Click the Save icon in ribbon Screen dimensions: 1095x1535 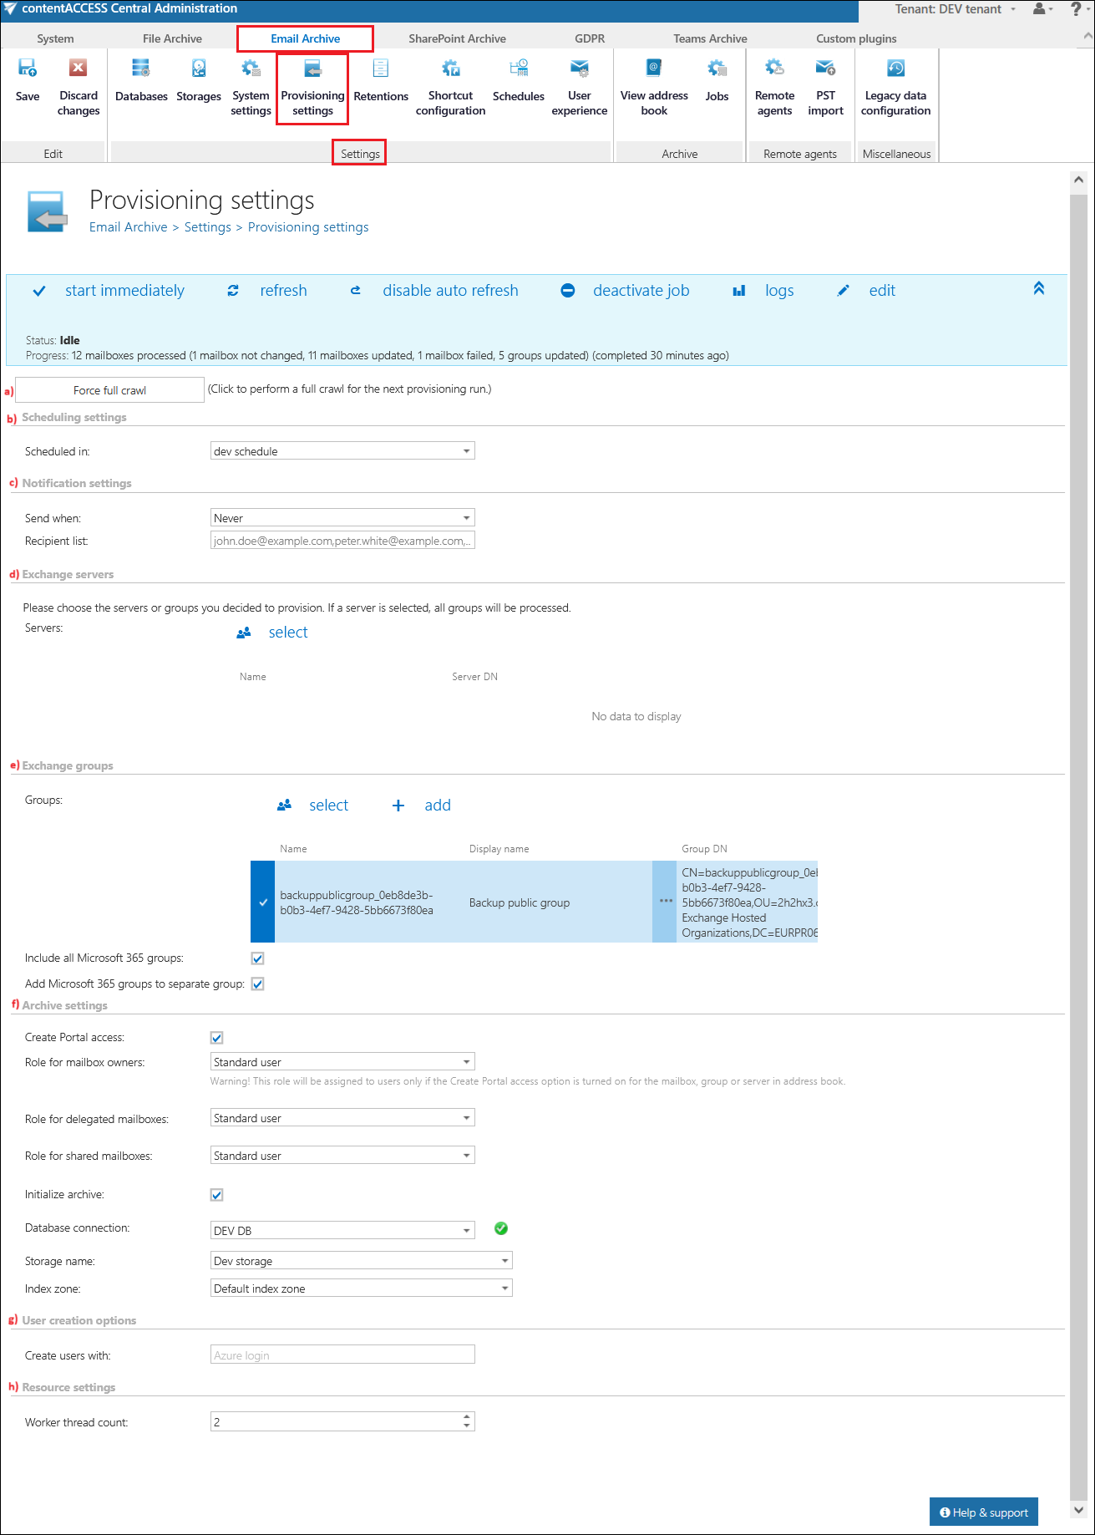tap(28, 69)
